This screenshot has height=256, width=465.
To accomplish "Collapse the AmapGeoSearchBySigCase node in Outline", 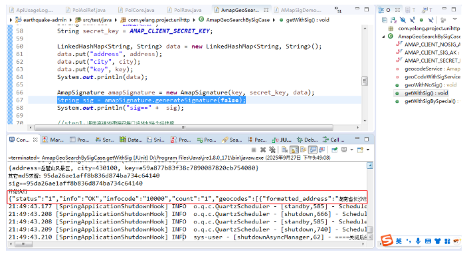I will coord(383,37).
